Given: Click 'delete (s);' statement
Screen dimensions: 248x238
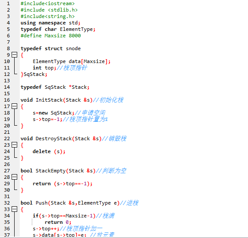Looking at the screenshot, I should [x=49, y=151].
